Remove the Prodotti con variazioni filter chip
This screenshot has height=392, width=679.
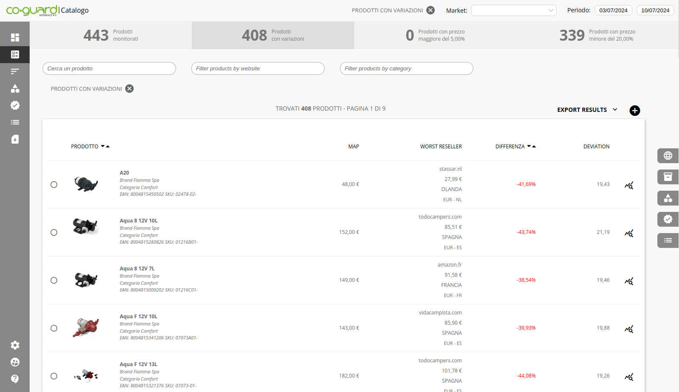click(130, 89)
